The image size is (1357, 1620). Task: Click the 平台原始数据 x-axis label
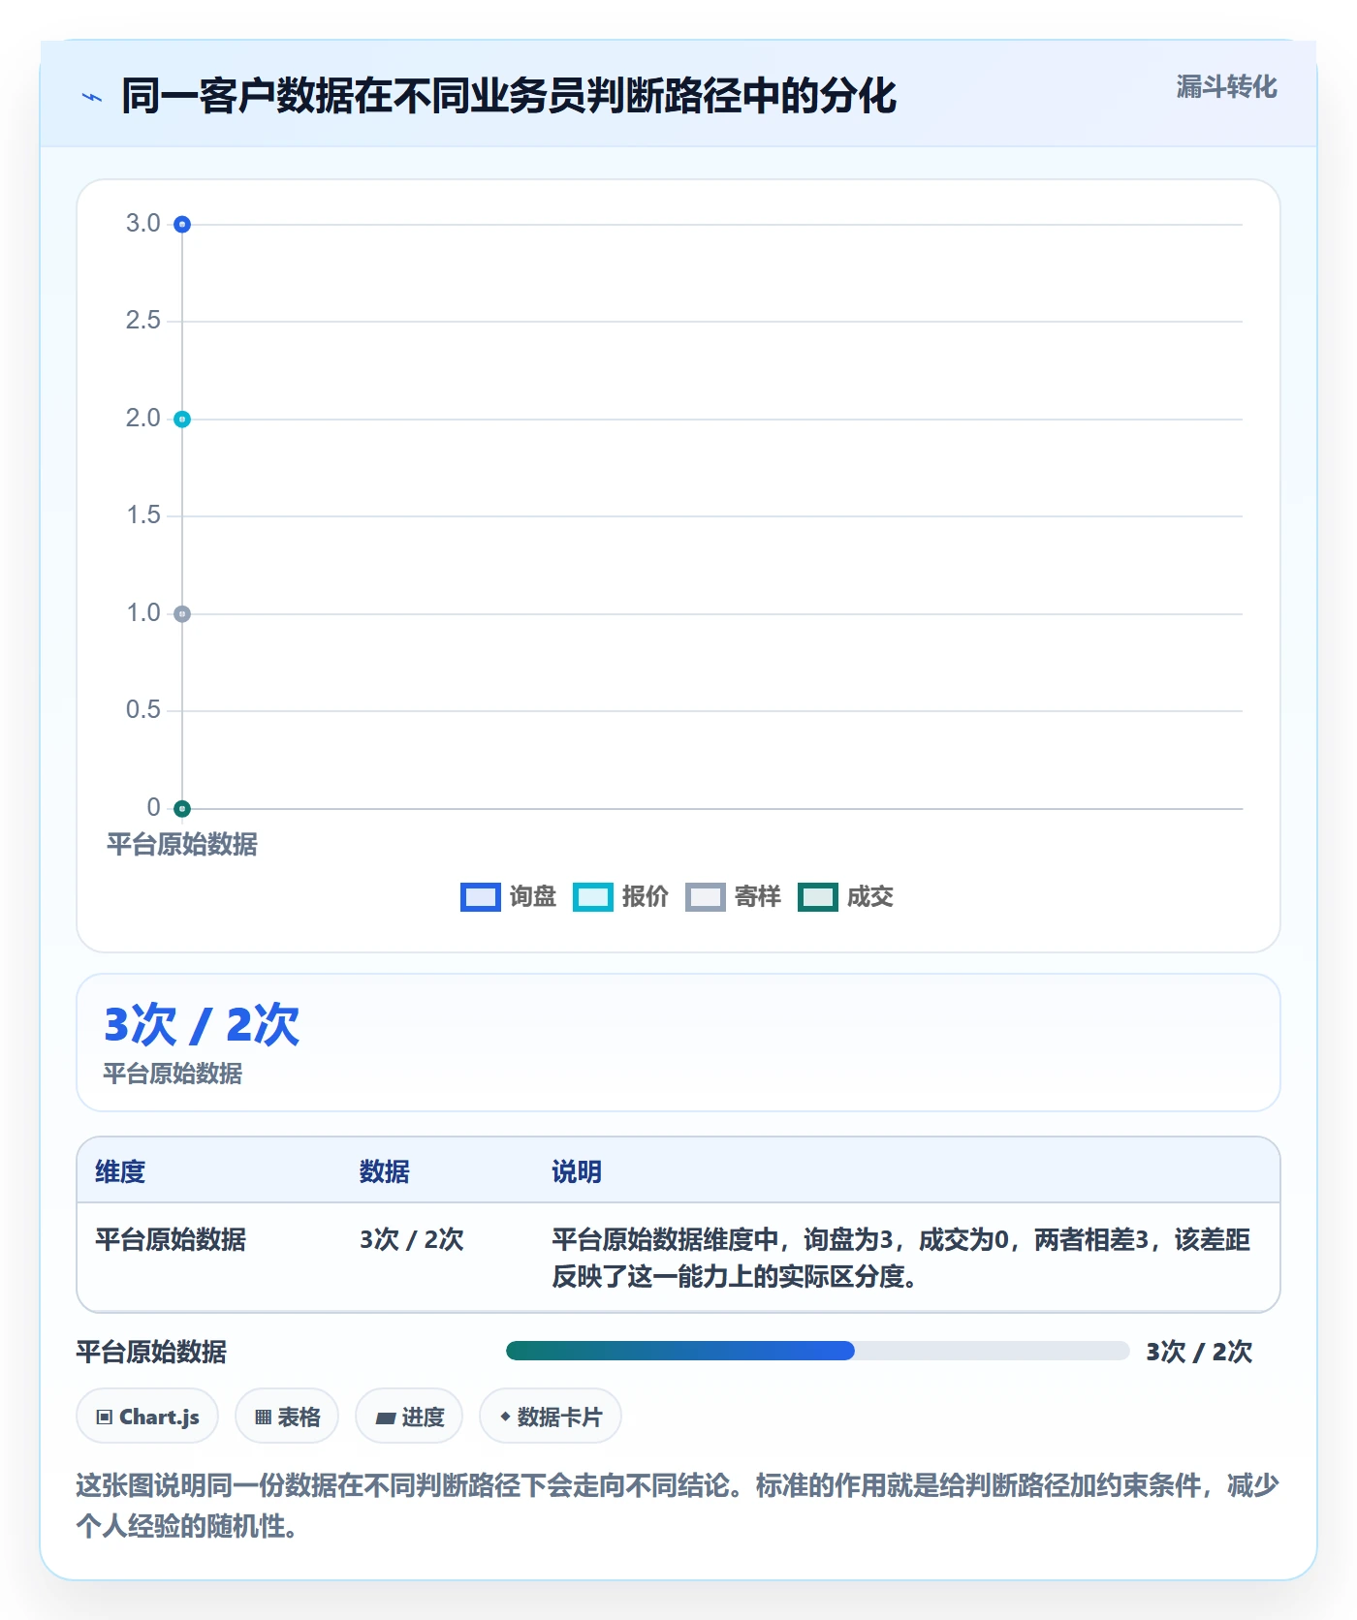tap(182, 845)
